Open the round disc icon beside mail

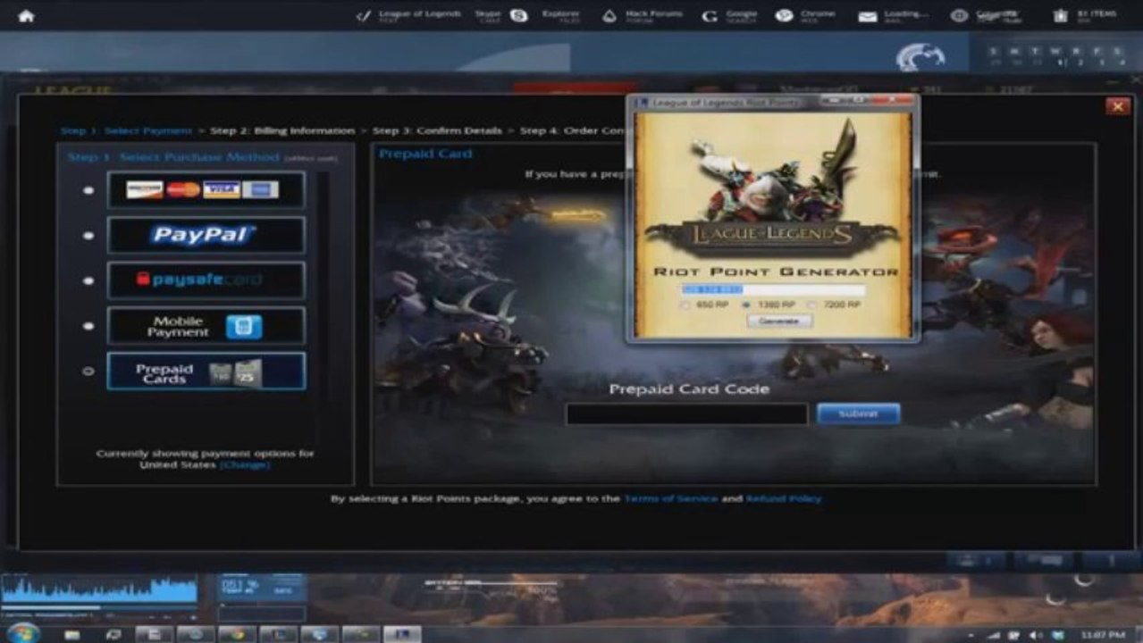(959, 16)
